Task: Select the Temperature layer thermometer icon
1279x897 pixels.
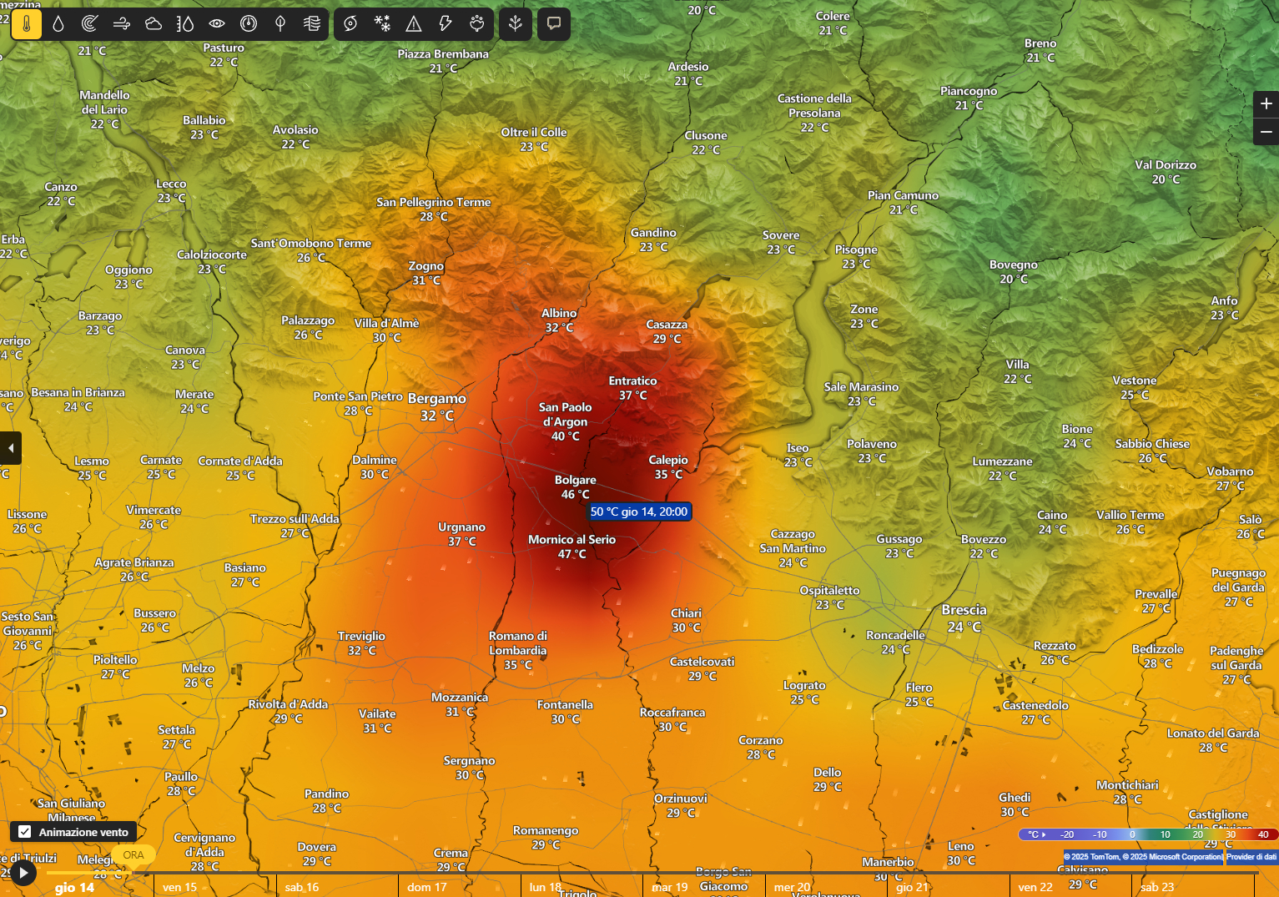Action: (x=27, y=24)
